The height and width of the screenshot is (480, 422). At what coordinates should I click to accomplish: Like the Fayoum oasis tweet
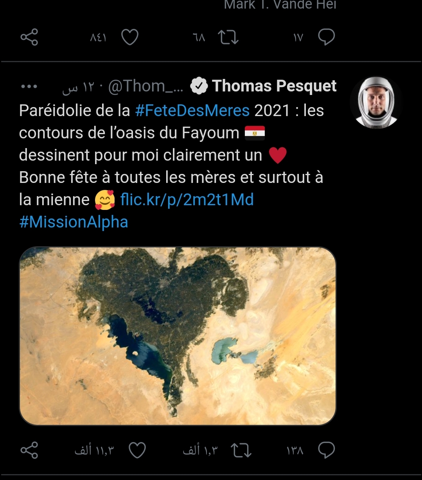[x=137, y=450]
